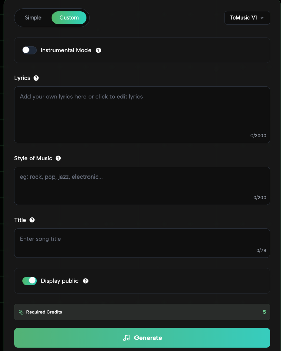Disable the Display public switch

(x=30, y=281)
